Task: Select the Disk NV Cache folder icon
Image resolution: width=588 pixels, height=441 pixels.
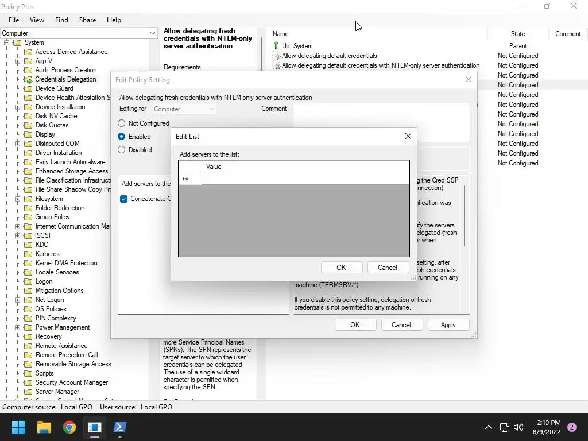Action: (28, 116)
